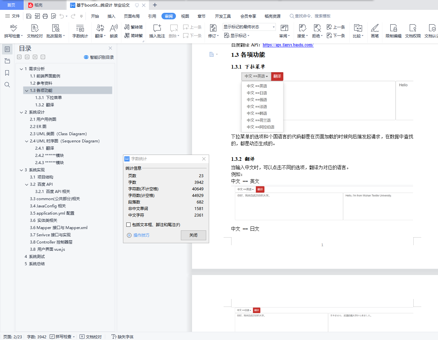Go to previous revision with 上一条
The image size is (438, 340).
click(336, 27)
